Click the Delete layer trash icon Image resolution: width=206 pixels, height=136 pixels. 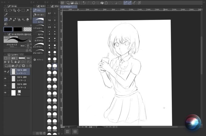(30, 66)
